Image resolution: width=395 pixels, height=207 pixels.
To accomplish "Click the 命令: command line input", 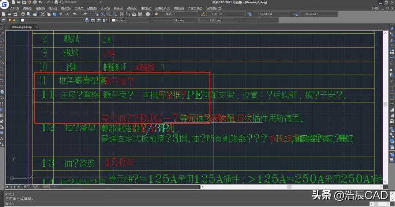I will click(187, 204).
